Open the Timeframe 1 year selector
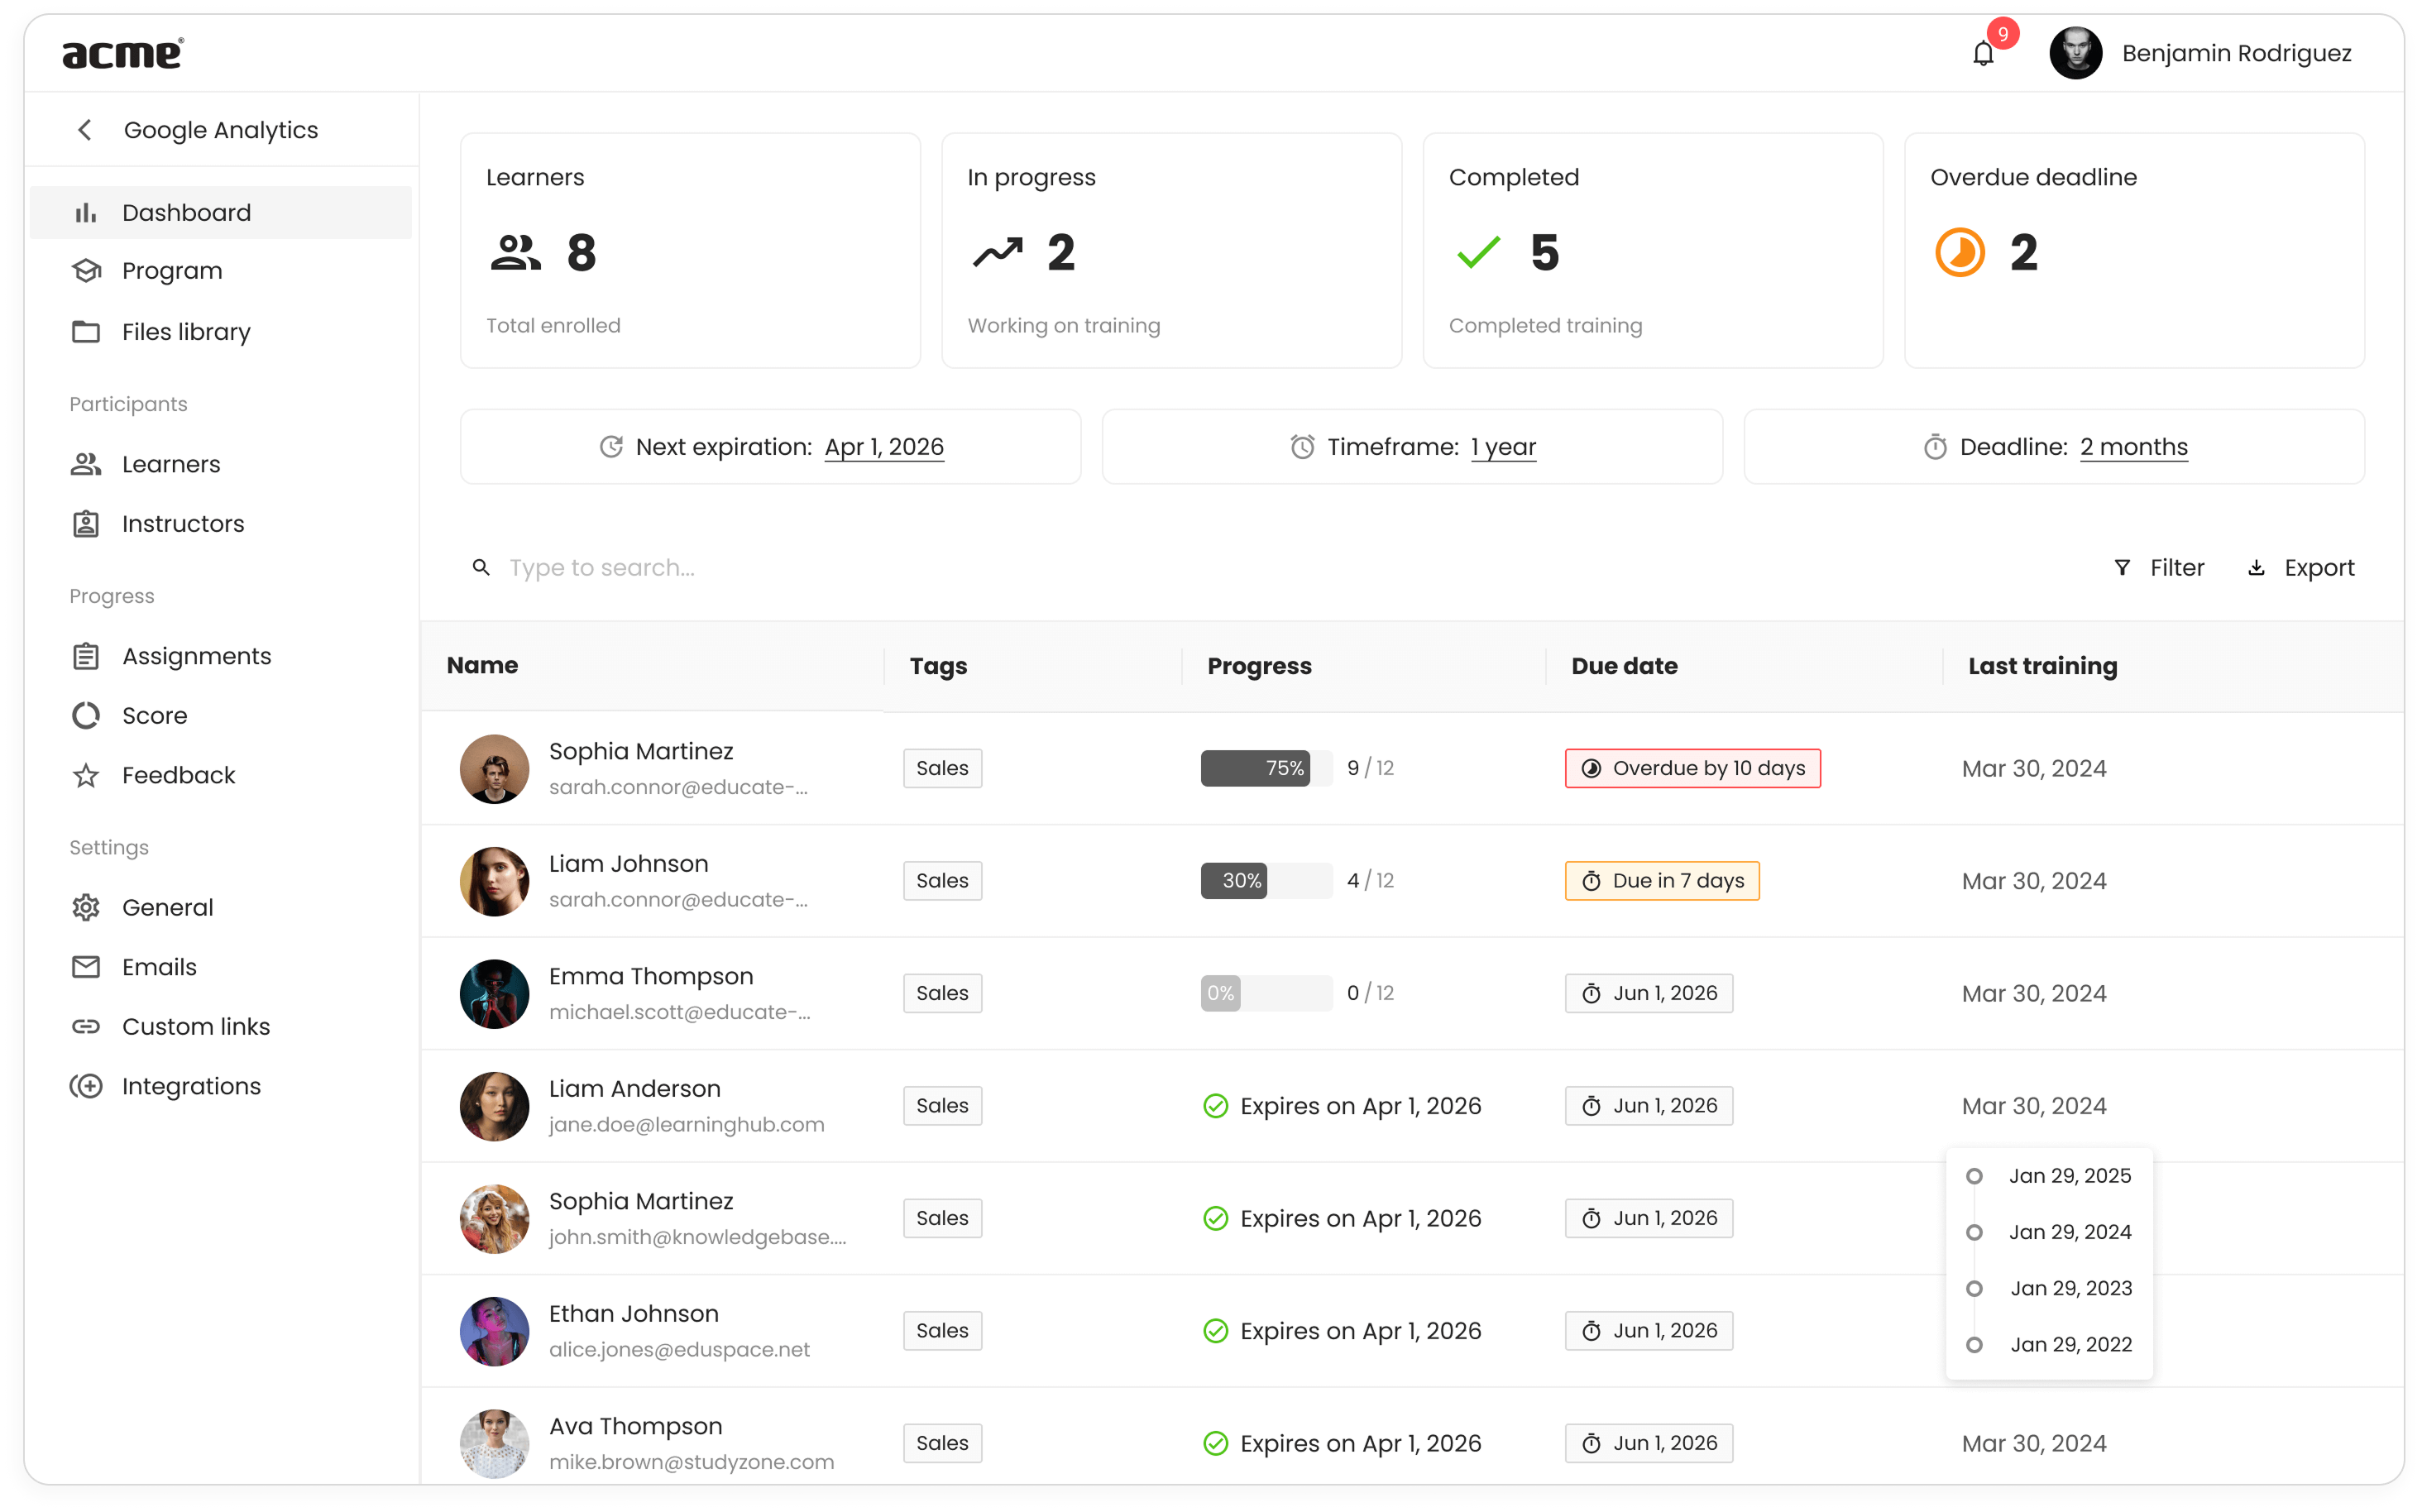 (x=1503, y=447)
